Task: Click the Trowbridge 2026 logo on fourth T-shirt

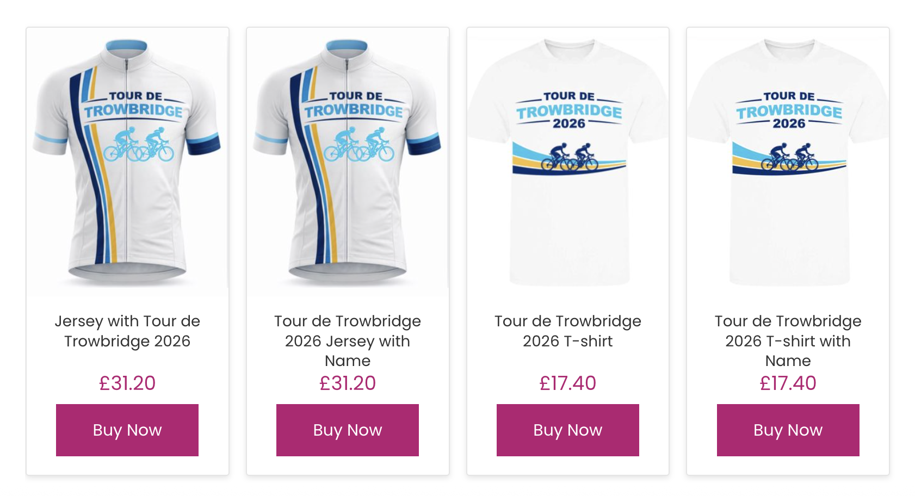Action: pyautogui.click(x=789, y=110)
